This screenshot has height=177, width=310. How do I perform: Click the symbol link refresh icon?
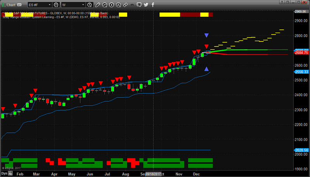tap(57, 5)
